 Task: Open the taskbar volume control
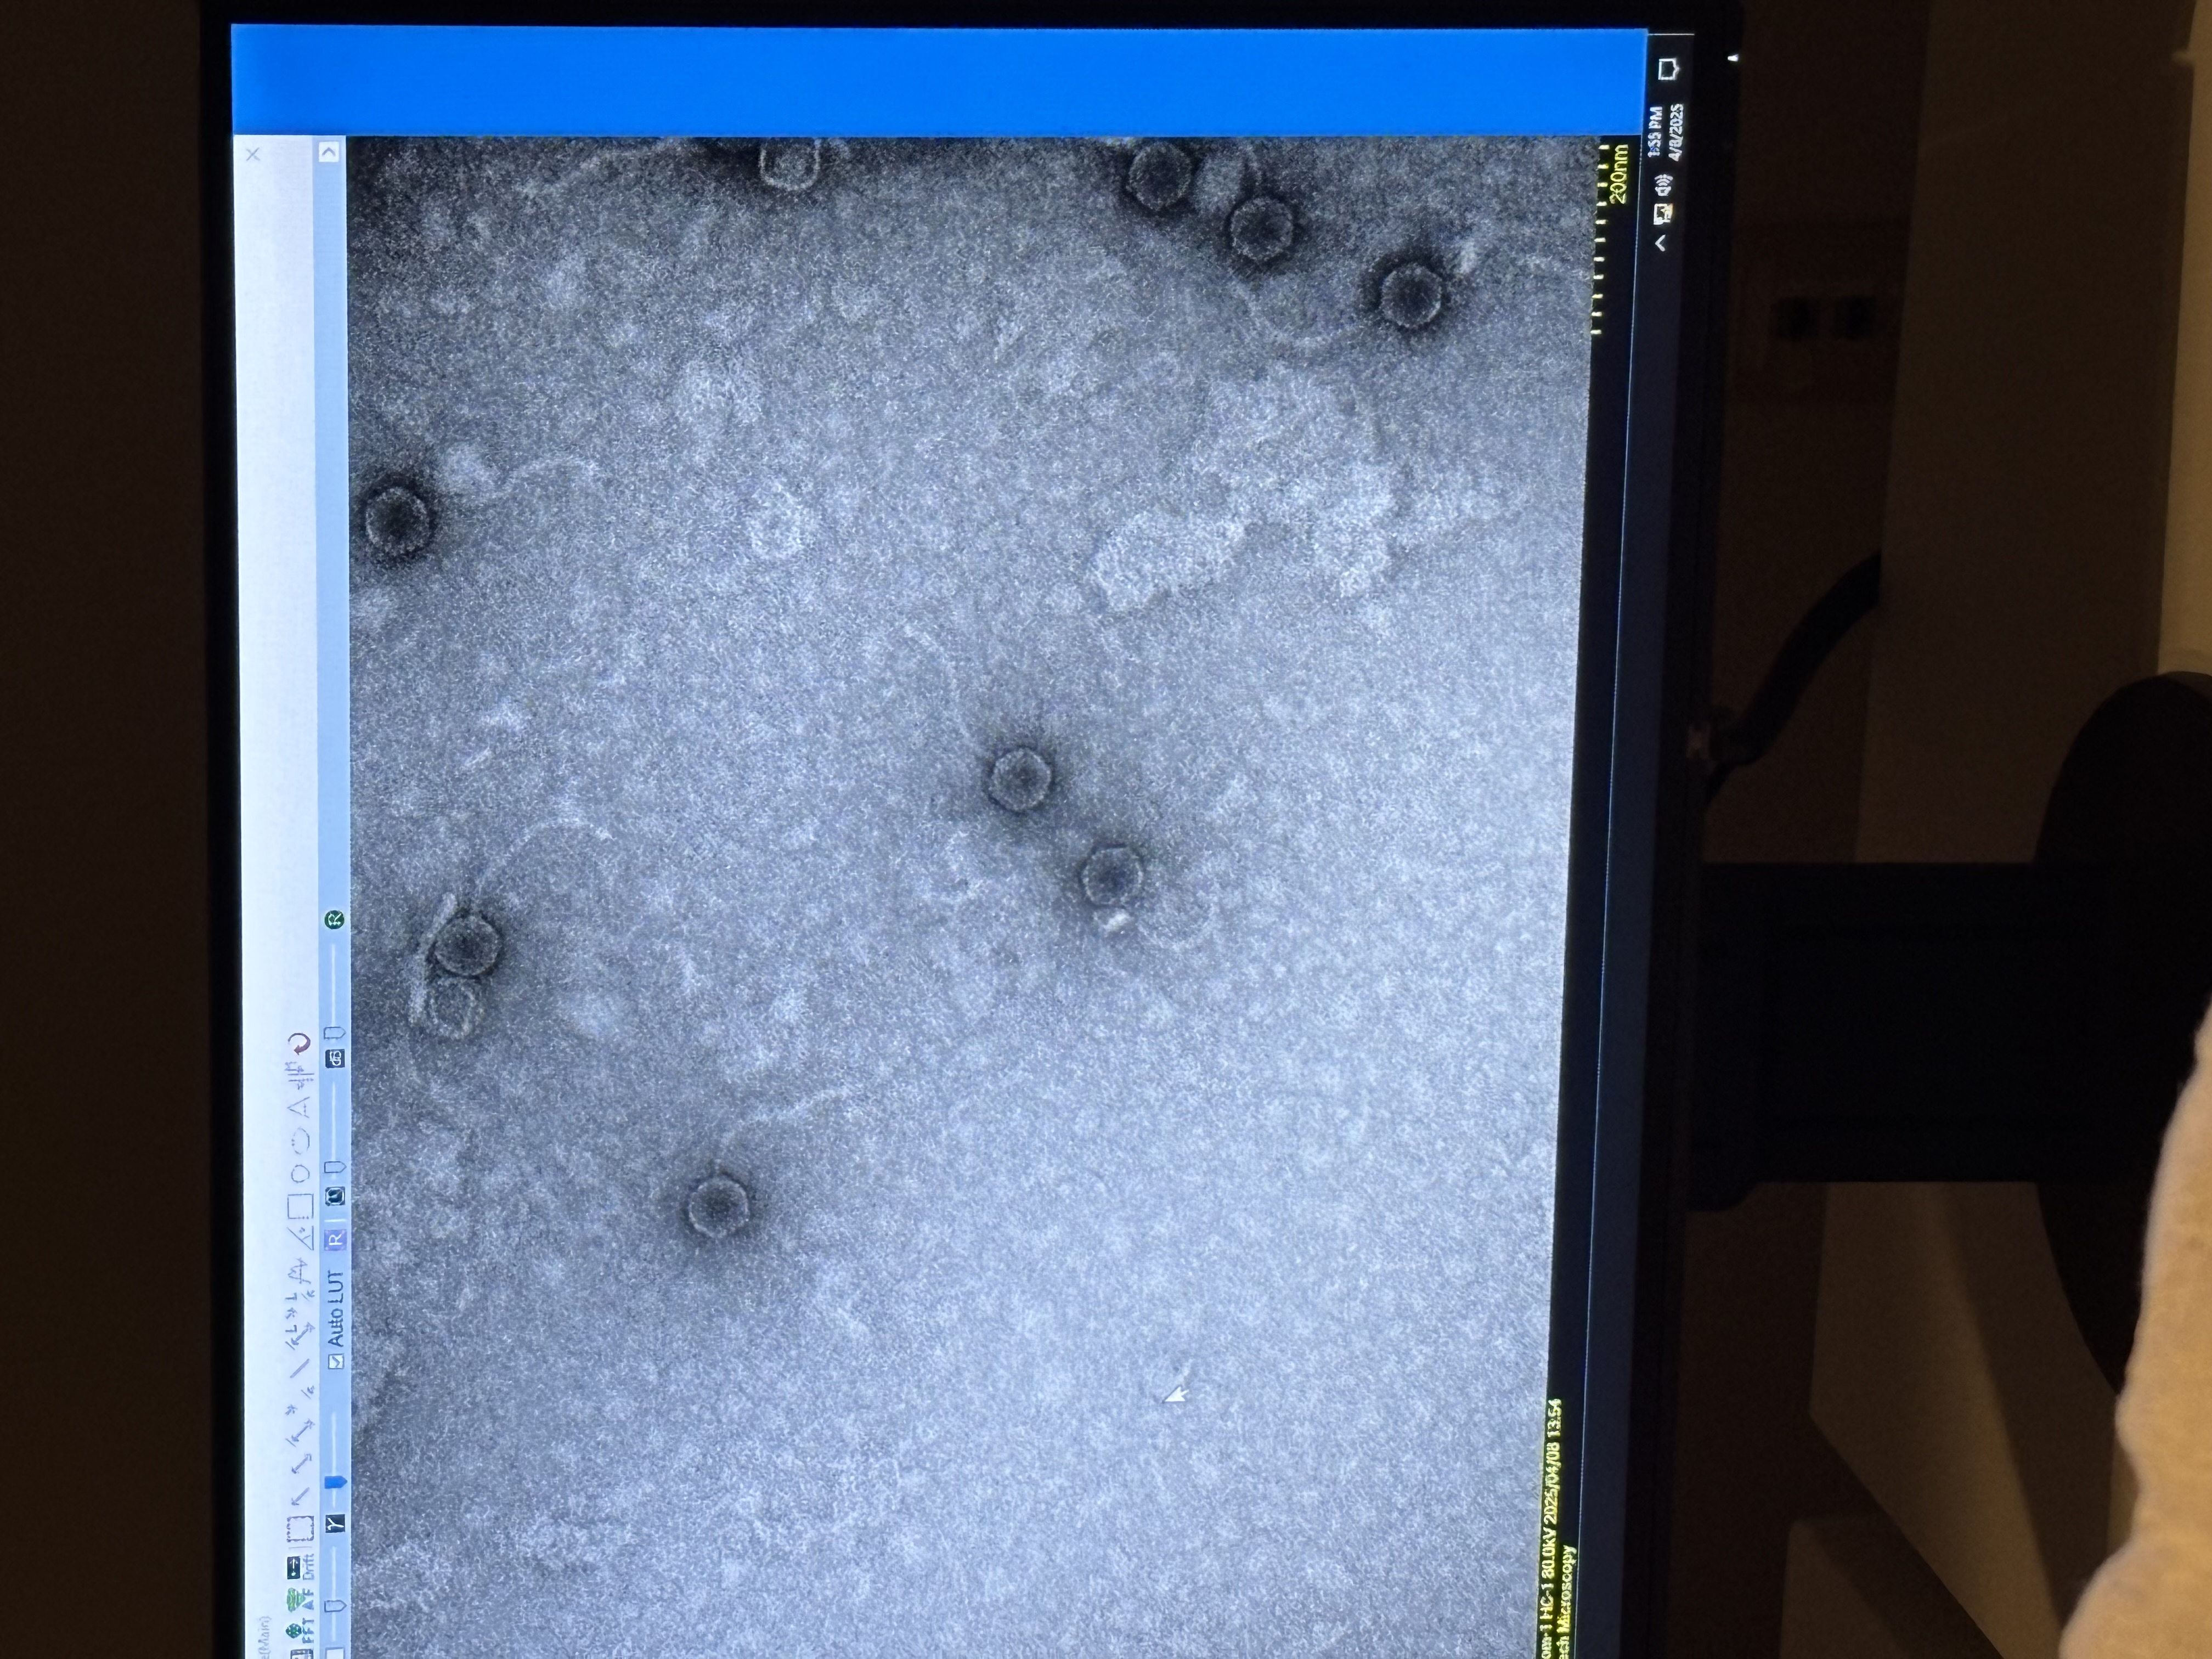pos(1663,185)
